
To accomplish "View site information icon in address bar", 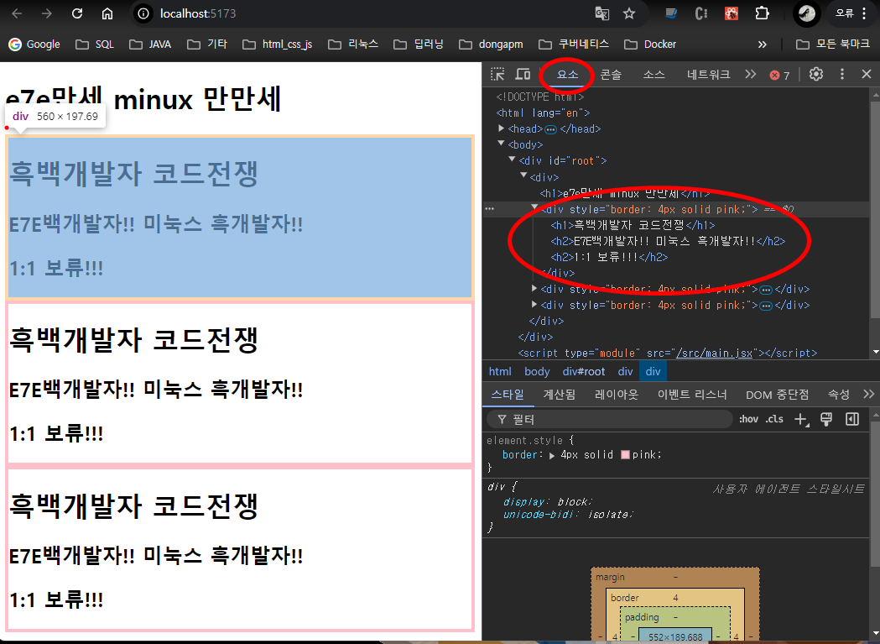I will click(x=143, y=13).
